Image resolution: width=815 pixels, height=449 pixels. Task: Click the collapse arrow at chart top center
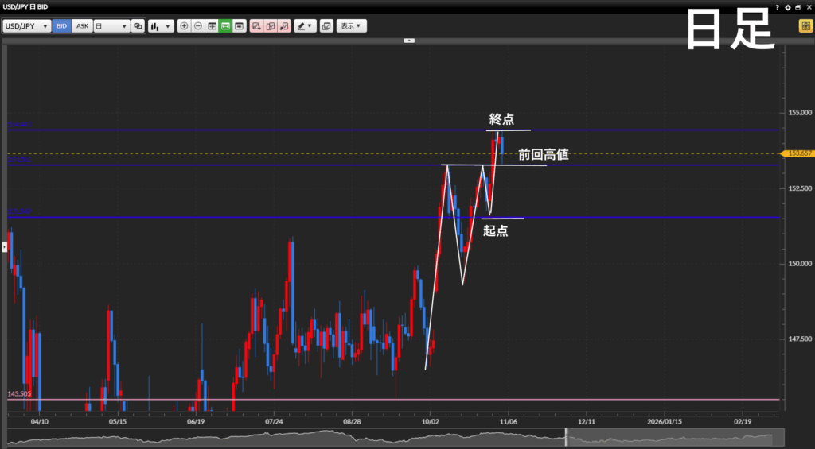pos(409,40)
